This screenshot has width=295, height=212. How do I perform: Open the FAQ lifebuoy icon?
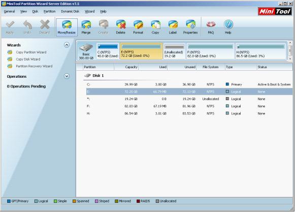click(x=211, y=25)
